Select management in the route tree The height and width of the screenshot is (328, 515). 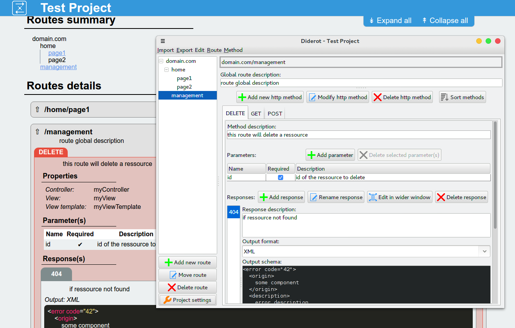click(x=187, y=95)
